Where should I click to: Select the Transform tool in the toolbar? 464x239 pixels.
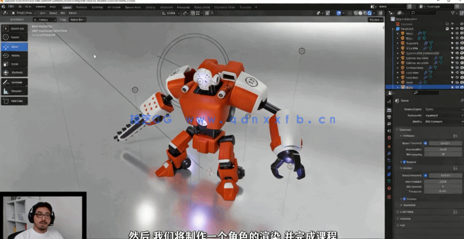click(x=14, y=72)
